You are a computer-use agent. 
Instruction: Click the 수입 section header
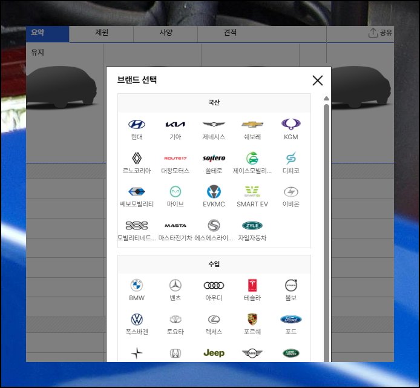214,264
